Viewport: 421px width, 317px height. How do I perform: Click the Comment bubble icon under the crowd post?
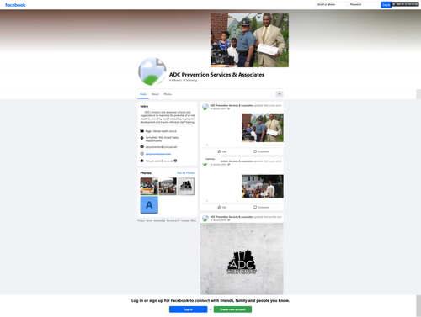pos(255,207)
